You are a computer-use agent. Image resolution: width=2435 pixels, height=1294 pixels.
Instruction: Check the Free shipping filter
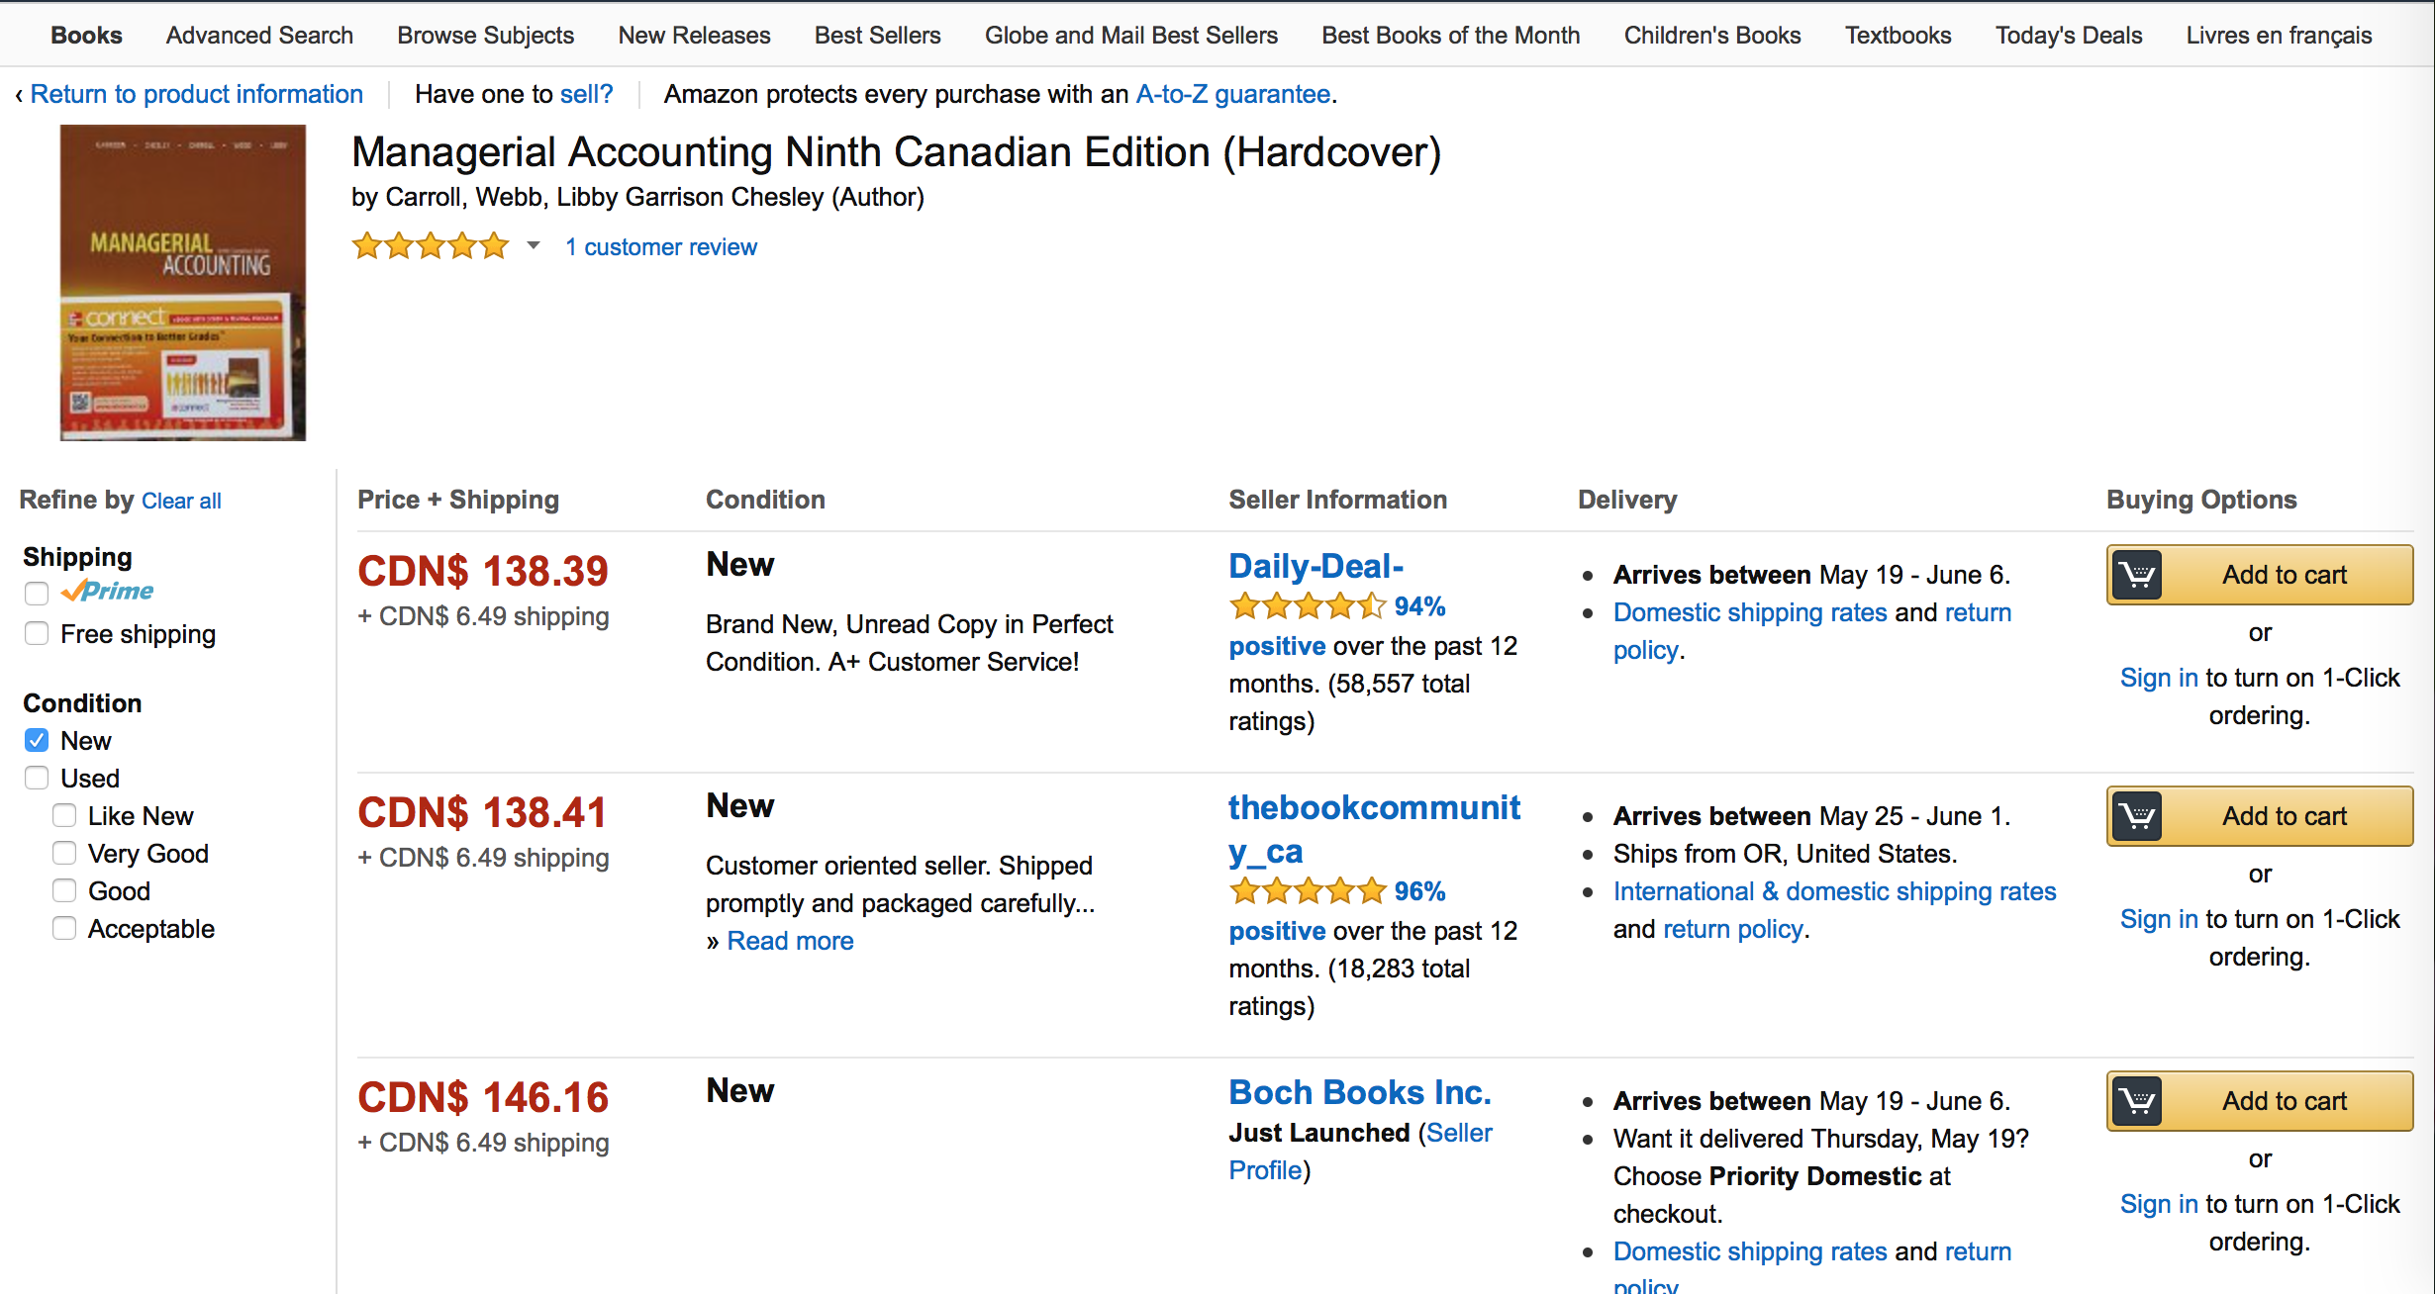tap(37, 633)
